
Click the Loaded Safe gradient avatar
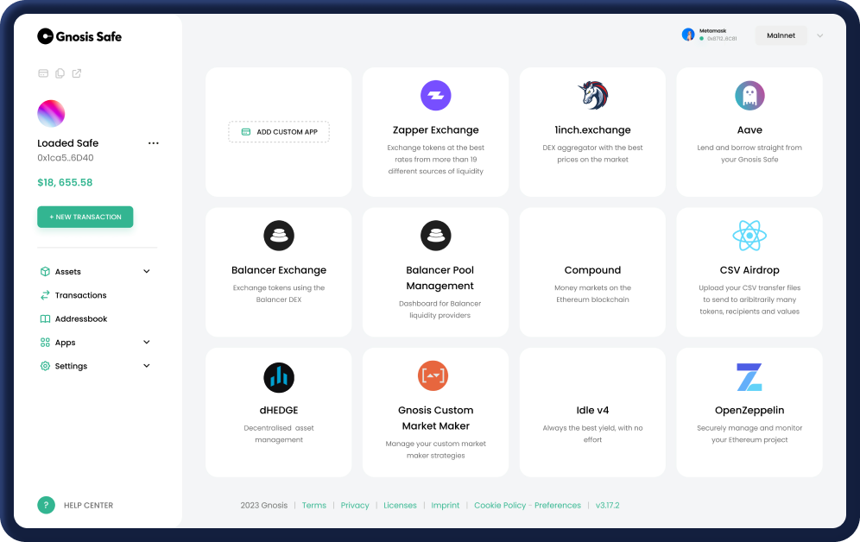tap(51, 113)
